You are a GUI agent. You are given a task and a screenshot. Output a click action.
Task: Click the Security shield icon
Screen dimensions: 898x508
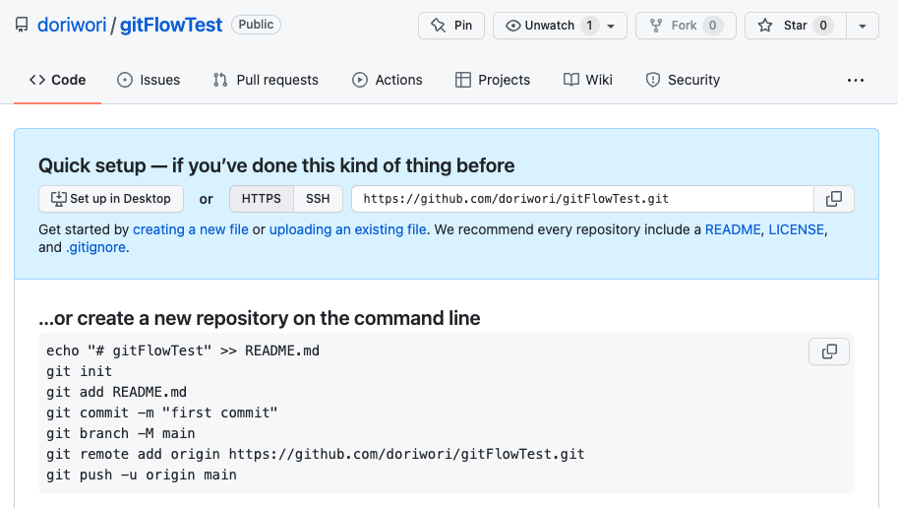tap(653, 80)
